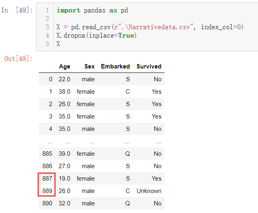This screenshot has width=258, height=213.
Task: Click line number 2 in the code gutter
Action: click(47, 18)
